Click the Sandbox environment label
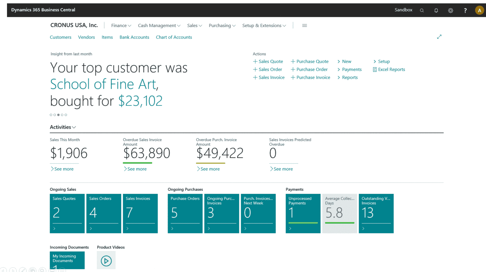The height and width of the screenshot is (272, 486). click(403, 10)
